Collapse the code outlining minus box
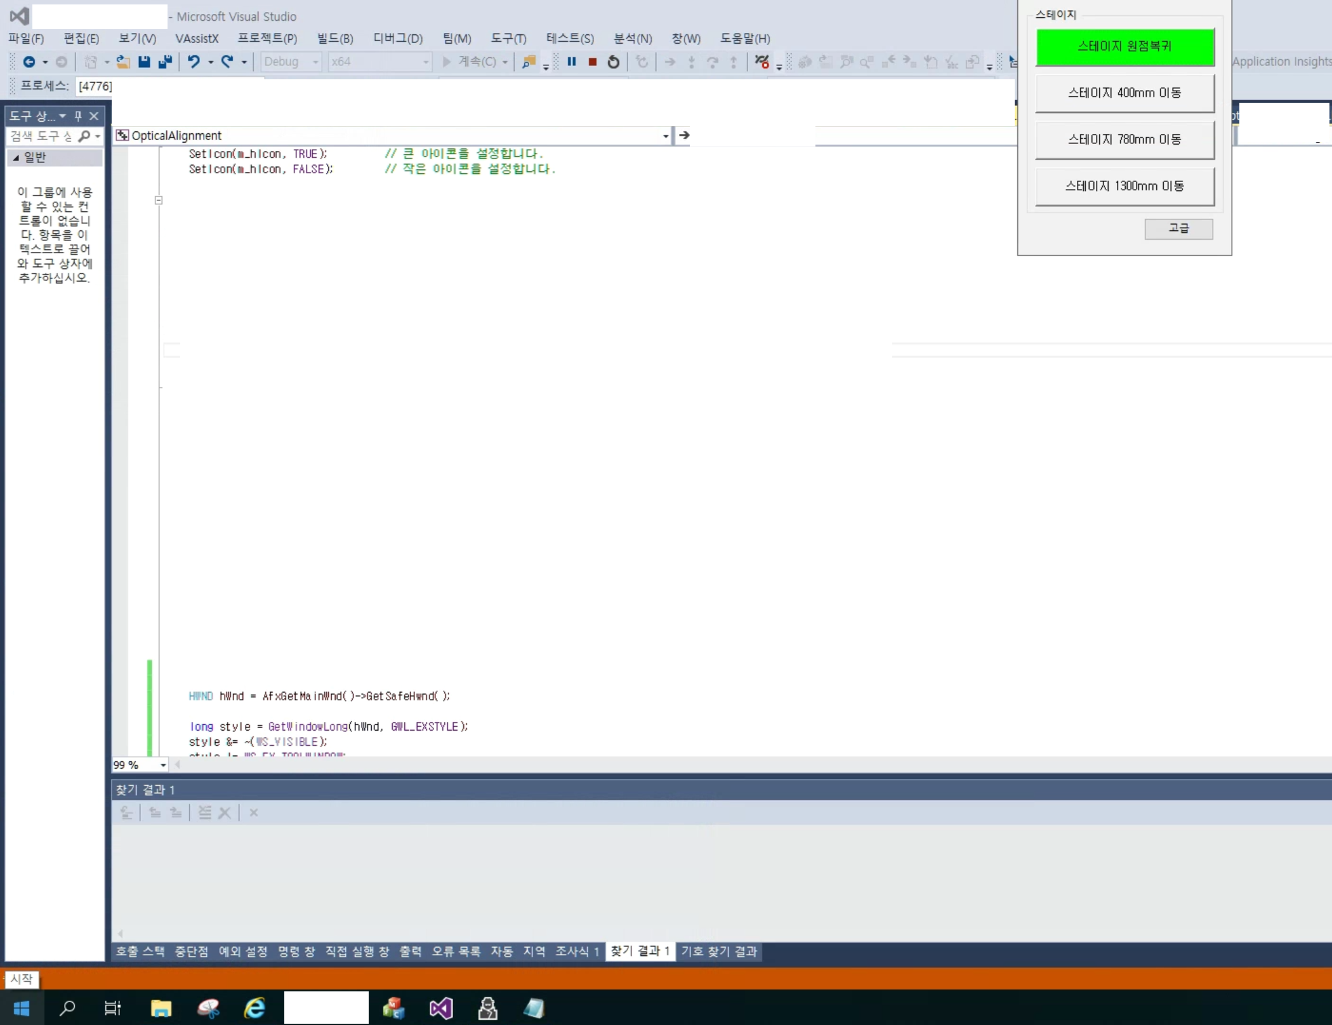 pos(159,200)
